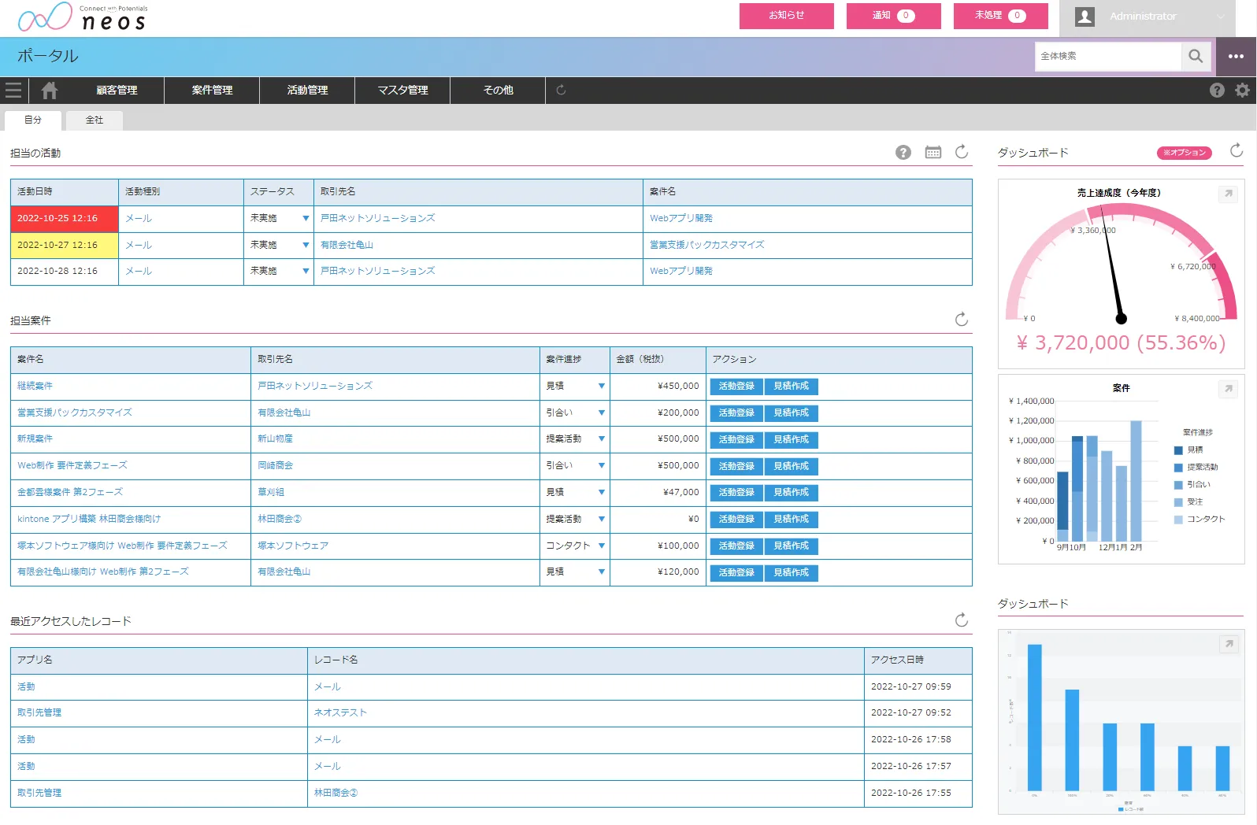The height and width of the screenshot is (825, 1257).
Task: Open the hamburger menu icon
Action: point(13,91)
